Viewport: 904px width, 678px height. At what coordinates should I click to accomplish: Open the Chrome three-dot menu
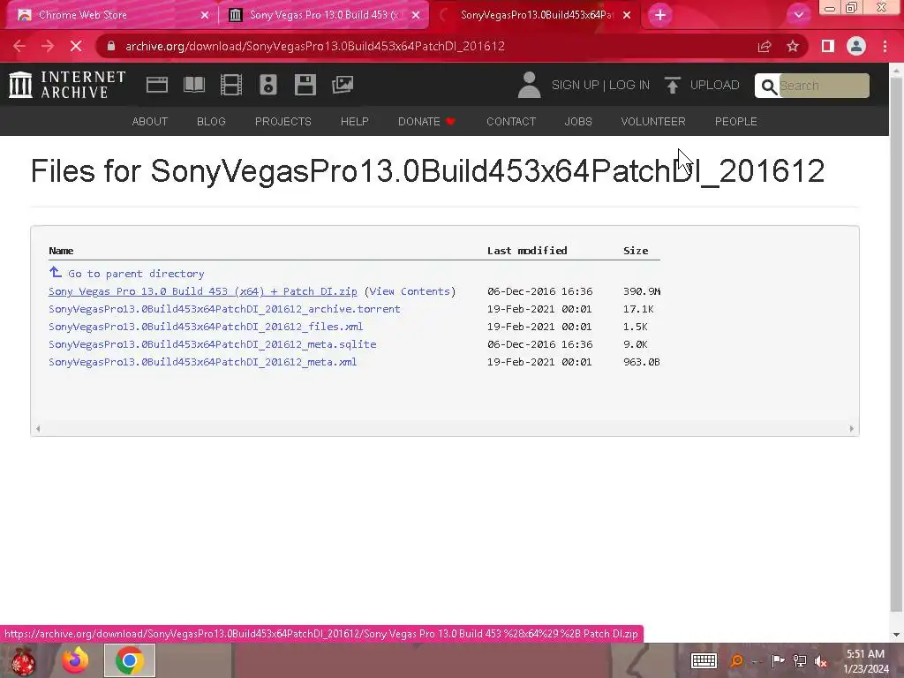[x=885, y=46]
